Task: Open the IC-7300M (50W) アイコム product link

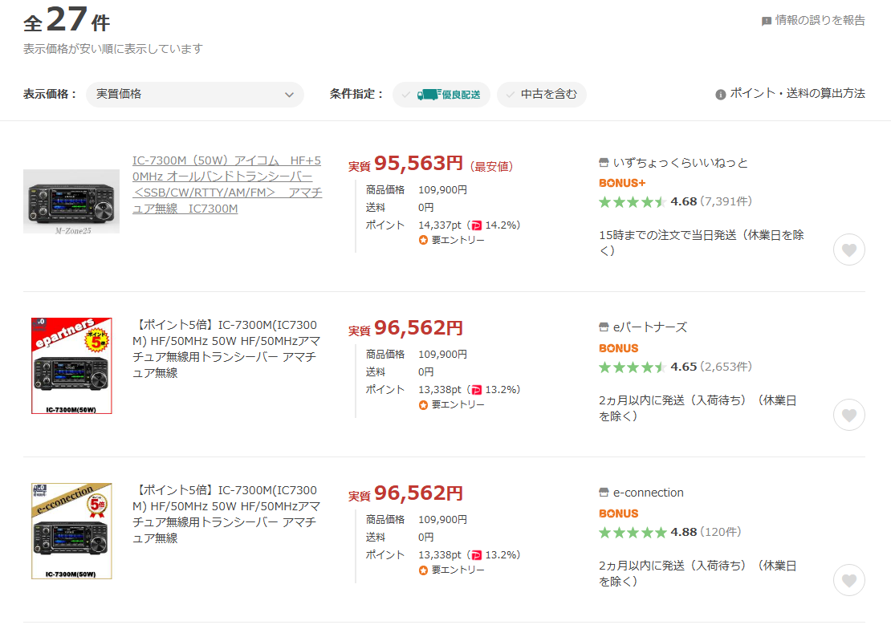Action: tap(227, 185)
